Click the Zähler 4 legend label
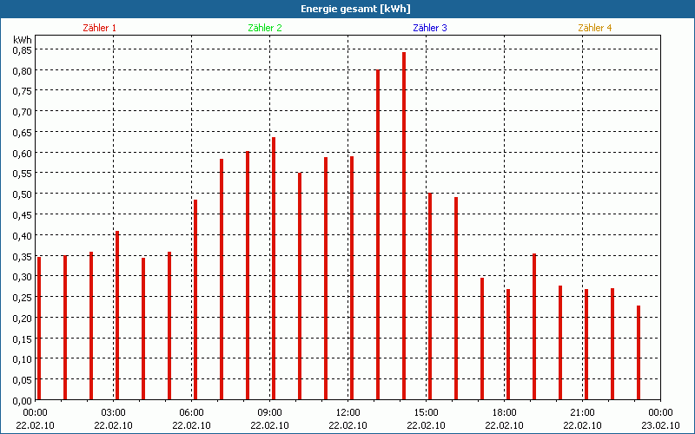This screenshot has width=695, height=434. tap(595, 28)
